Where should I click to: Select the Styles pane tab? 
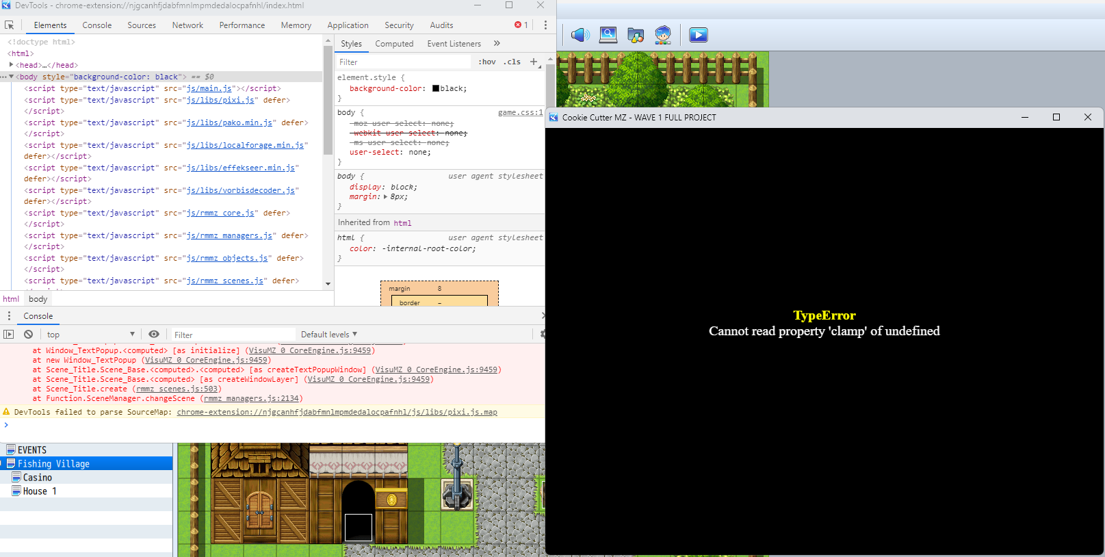coord(351,44)
